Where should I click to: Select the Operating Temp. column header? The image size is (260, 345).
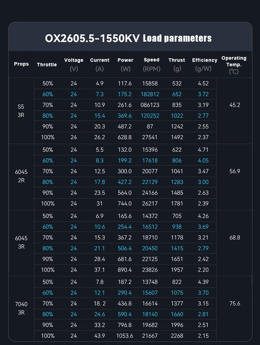(234, 65)
